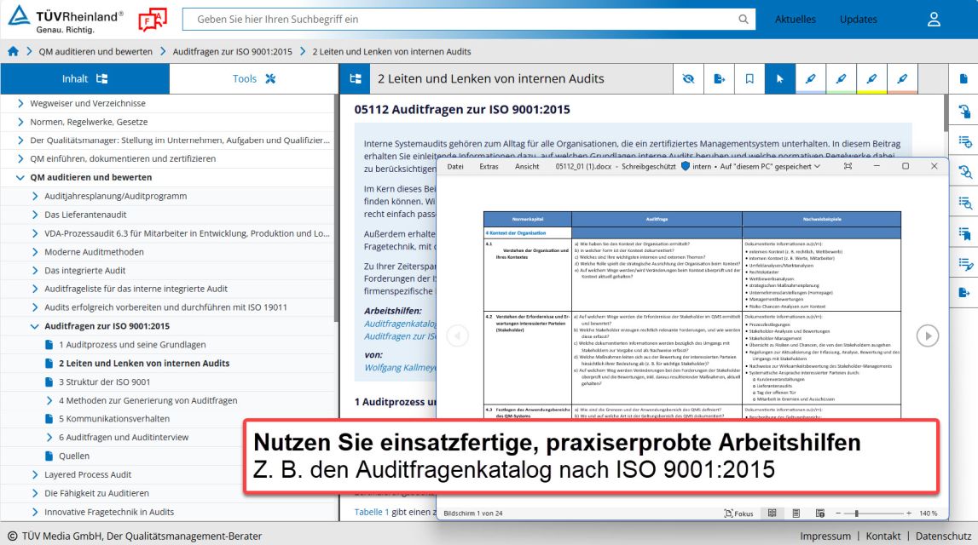Collapse the 'QM auditieren und bewerten' section
978x545 pixels.
(20, 178)
